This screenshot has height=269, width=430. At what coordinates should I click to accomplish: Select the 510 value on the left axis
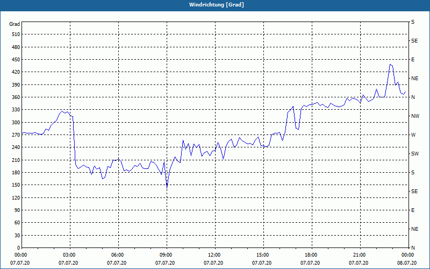pyautogui.click(x=16, y=34)
